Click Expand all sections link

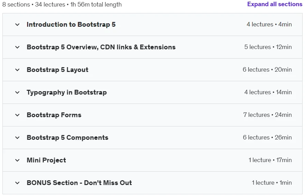(x=275, y=4)
